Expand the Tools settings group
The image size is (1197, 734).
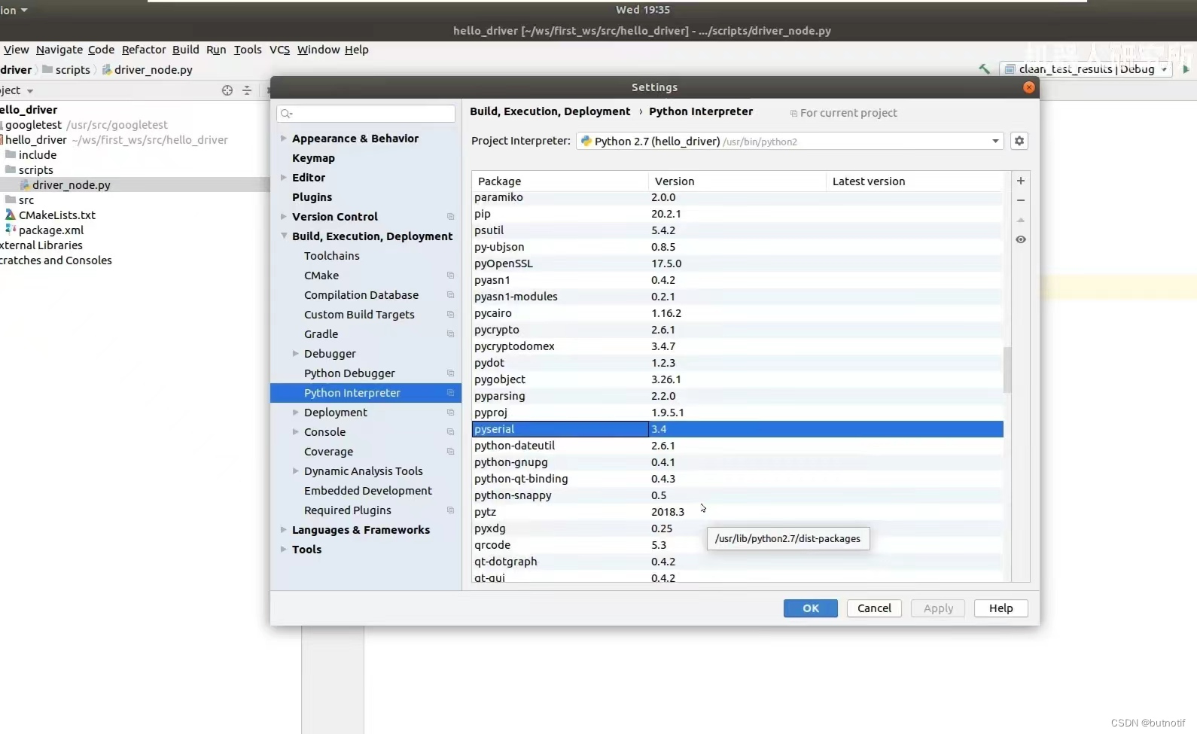[x=284, y=550]
